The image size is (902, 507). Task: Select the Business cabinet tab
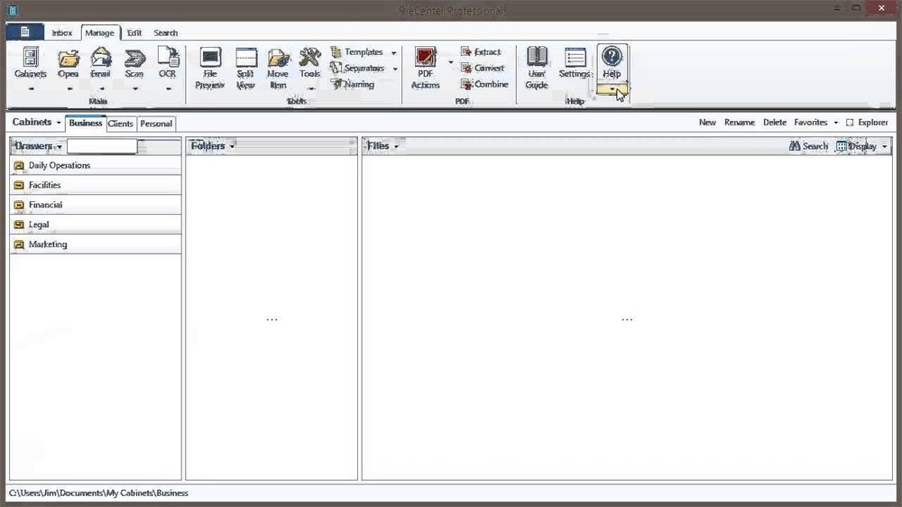pyautogui.click(x=85, y=124)
